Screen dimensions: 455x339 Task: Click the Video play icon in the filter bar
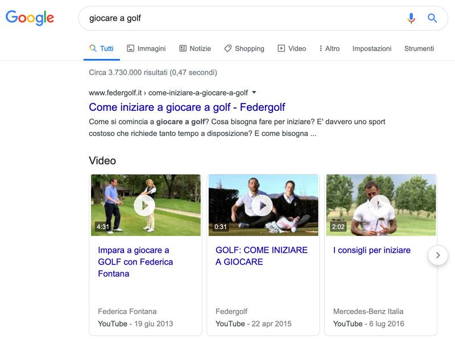[281, 48]
